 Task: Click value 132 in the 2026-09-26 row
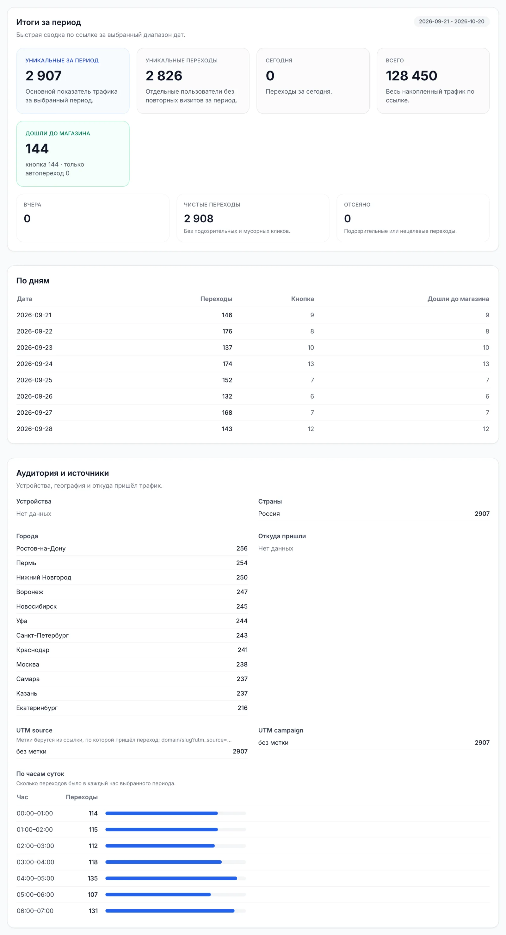227,396
